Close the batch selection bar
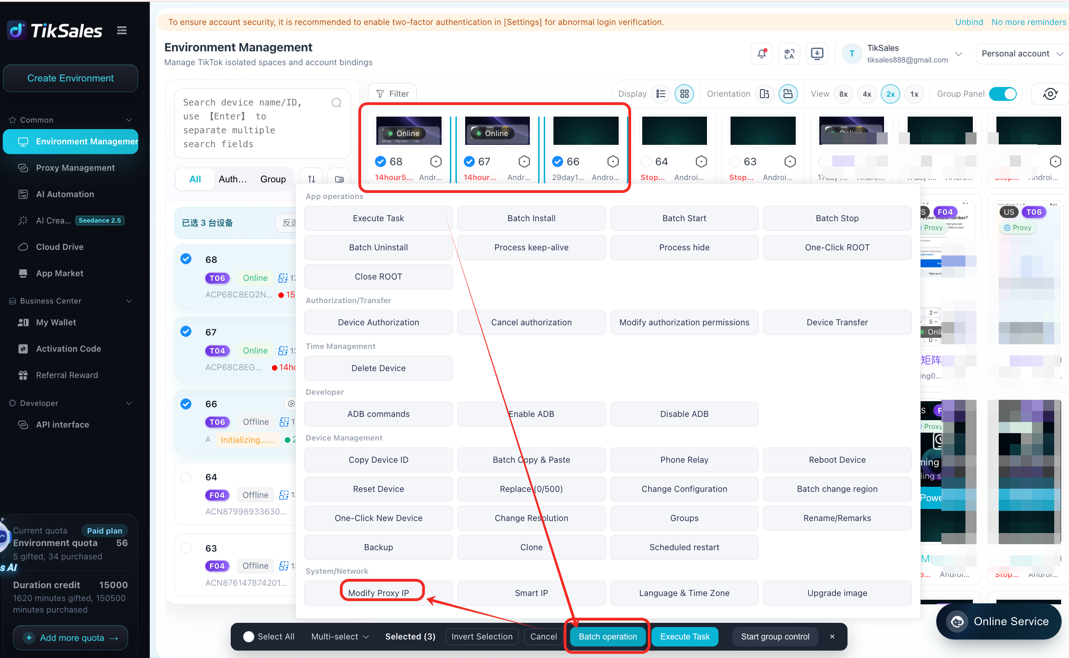The image size is (1069, 658). point(832,637)
